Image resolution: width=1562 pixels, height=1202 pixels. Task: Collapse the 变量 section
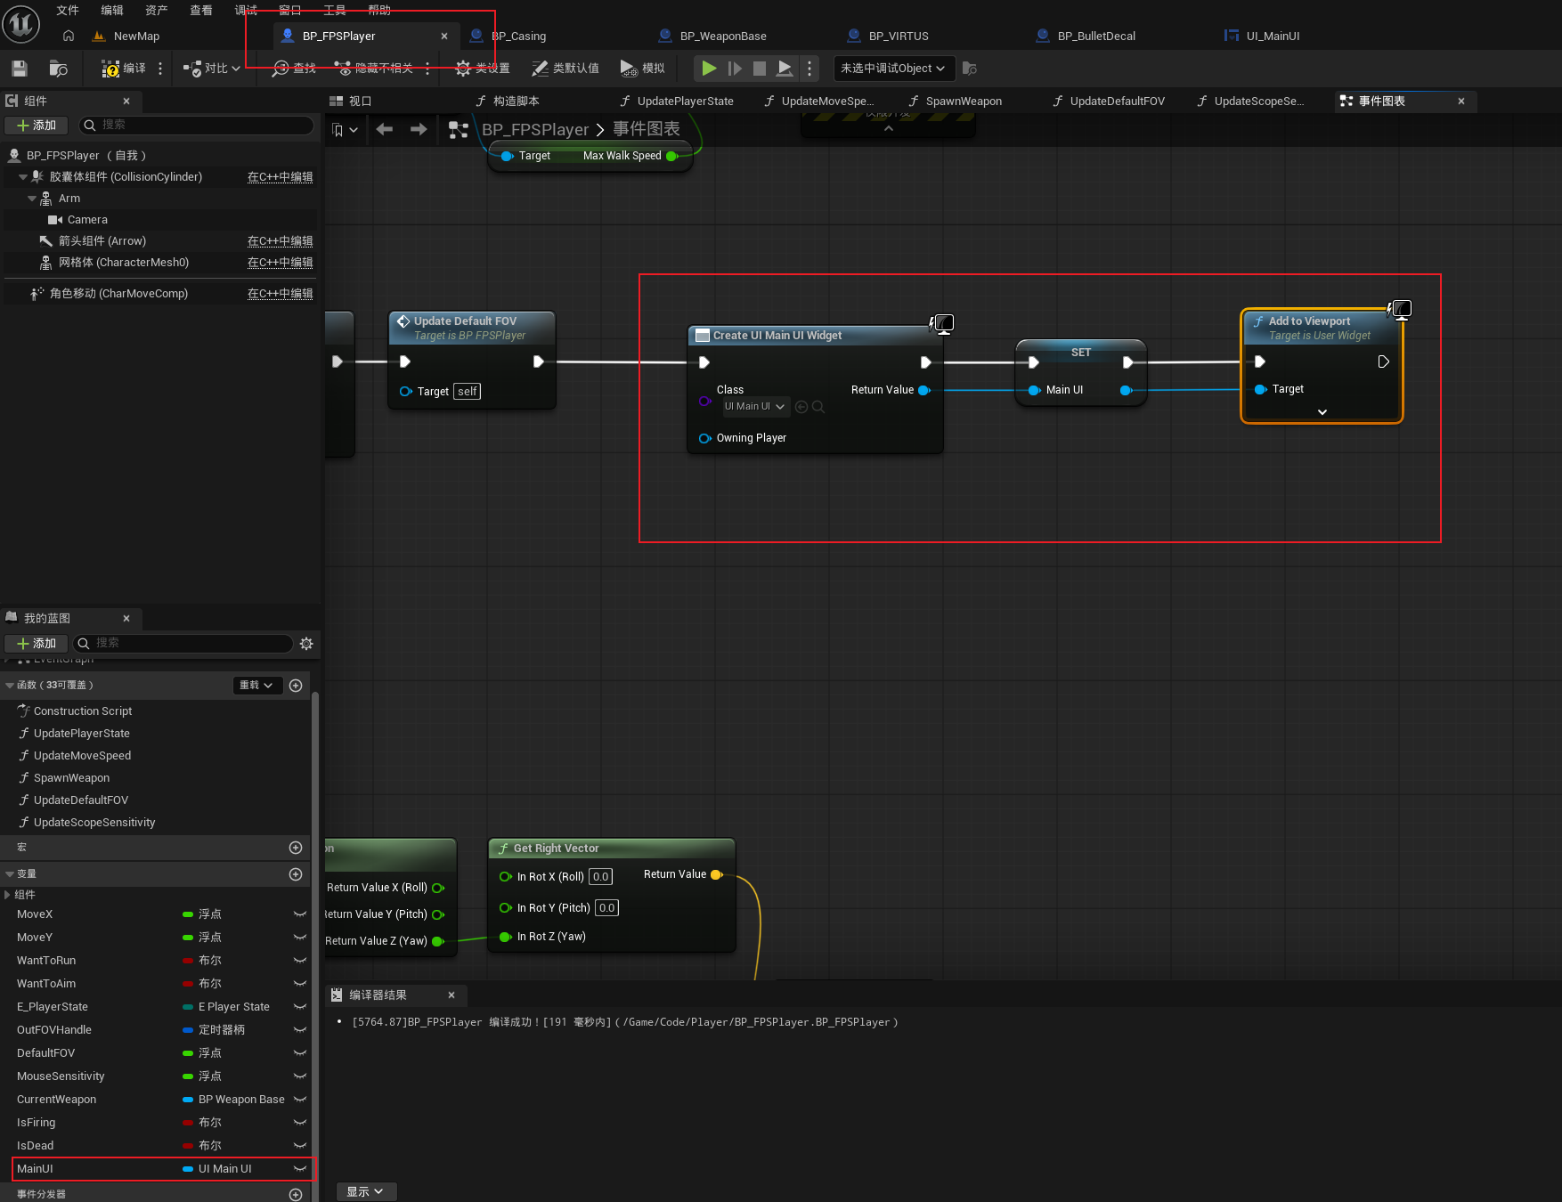point(10,874)
